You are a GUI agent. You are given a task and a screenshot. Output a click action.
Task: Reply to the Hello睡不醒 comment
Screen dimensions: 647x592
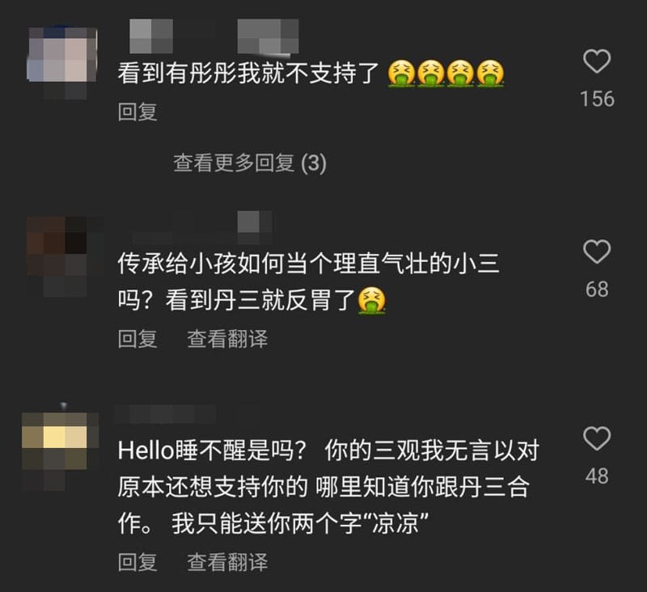pyautogui.click(x=137, y=562)
